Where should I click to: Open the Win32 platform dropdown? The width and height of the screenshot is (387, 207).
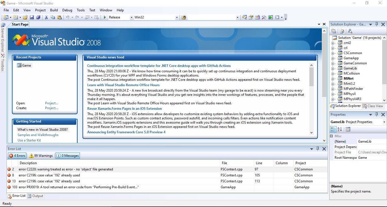tap(177, 17)
